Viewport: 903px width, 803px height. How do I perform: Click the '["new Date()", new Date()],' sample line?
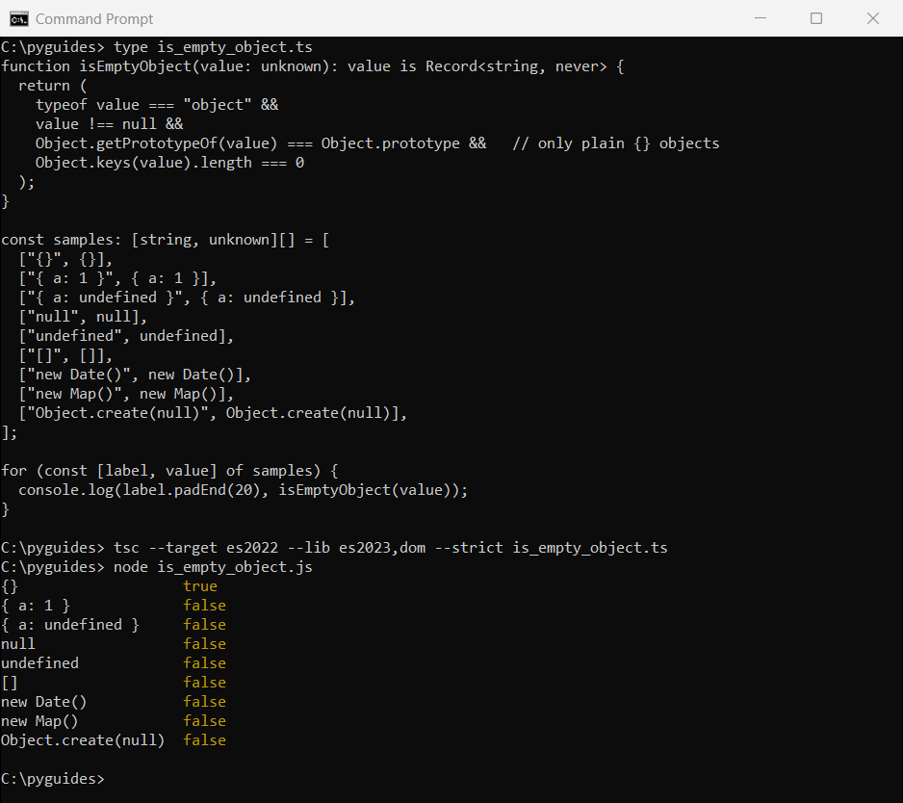[x=135, y=375]
